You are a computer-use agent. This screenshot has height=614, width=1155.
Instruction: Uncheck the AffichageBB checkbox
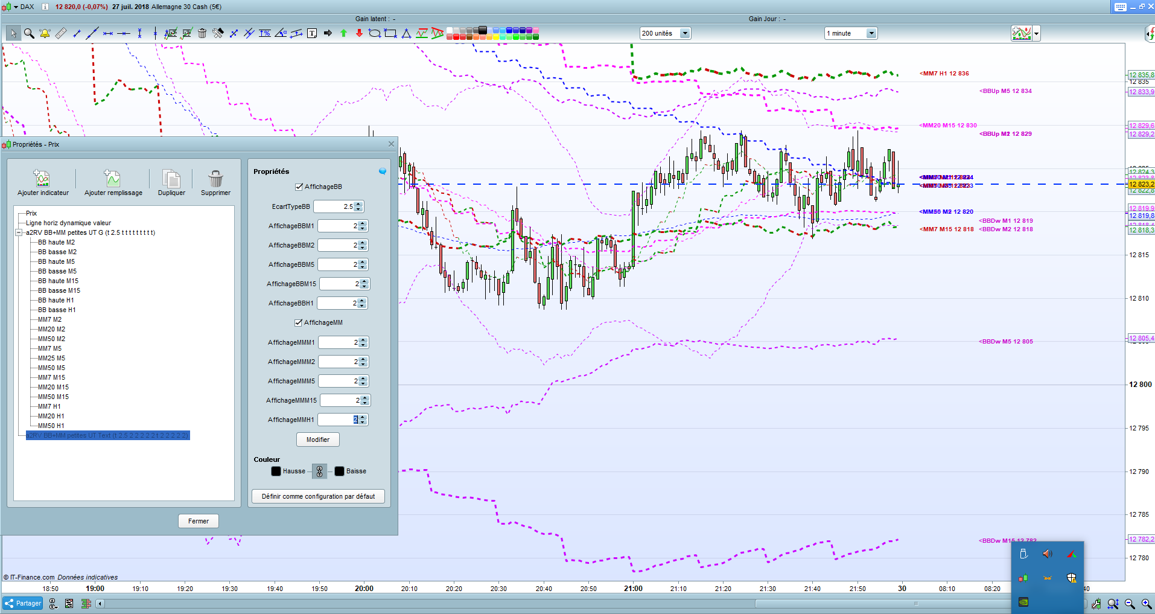click(x=299, y=187)
